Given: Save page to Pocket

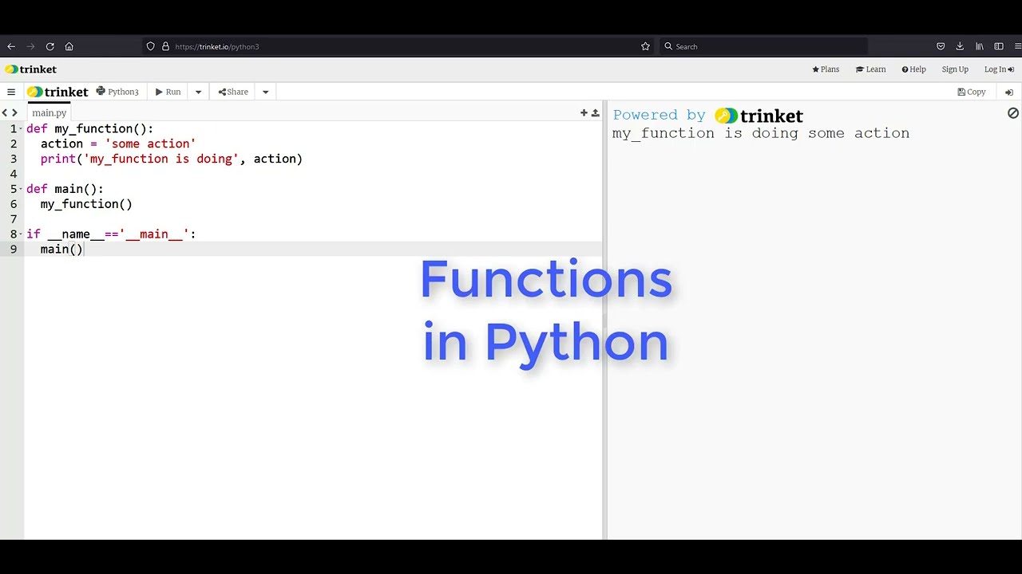Looking at the screenshot, I should tap(941, 46).
